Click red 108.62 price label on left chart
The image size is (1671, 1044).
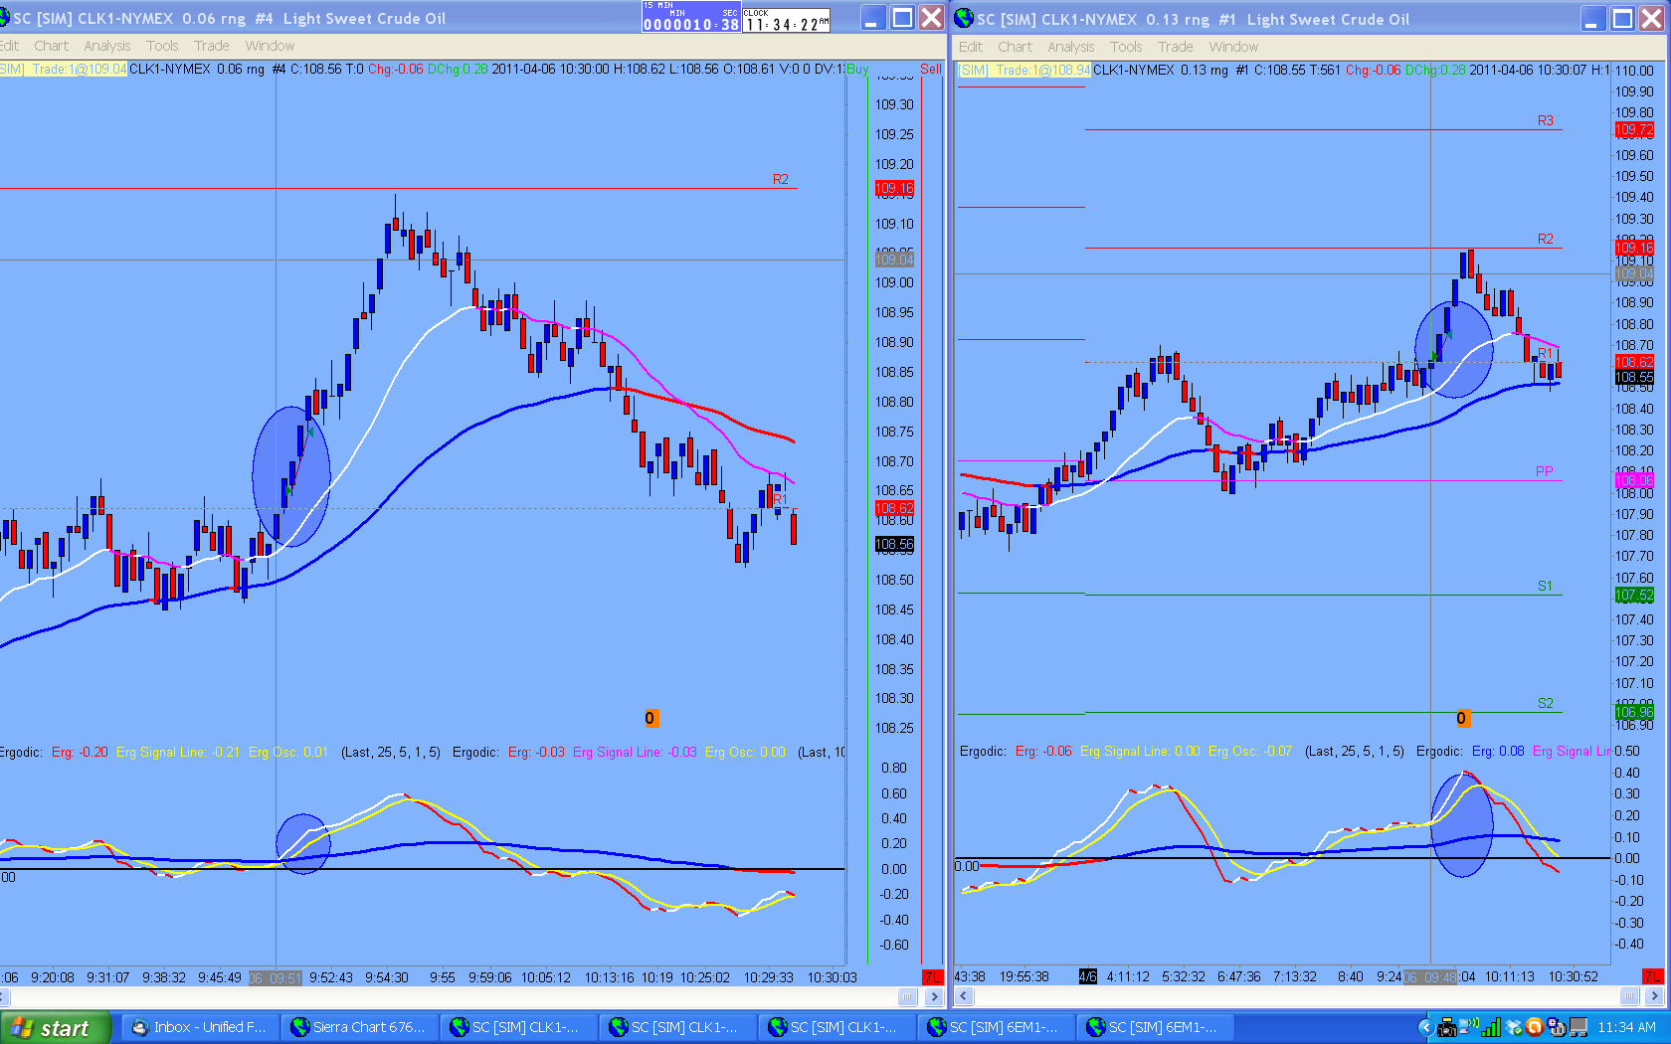[x=894, y=508]
